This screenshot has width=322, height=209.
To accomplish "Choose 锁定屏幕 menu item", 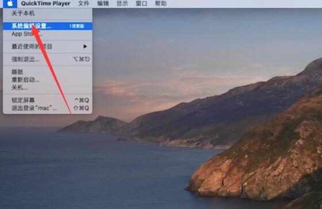I will point(47,100).
